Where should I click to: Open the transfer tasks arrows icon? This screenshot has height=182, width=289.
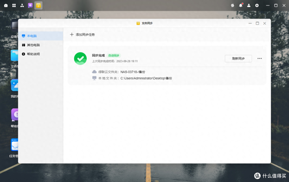click(x=233, y=5)
